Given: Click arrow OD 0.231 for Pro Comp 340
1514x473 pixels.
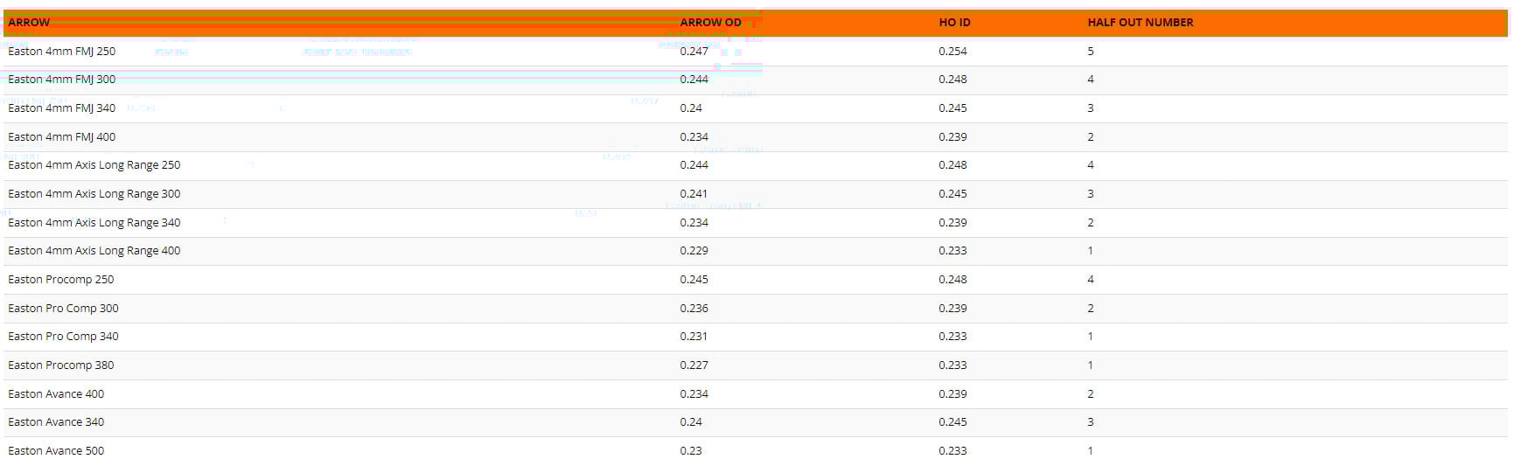Looking at the screenshot, I should pyautogui.click(x=694, y=337).
